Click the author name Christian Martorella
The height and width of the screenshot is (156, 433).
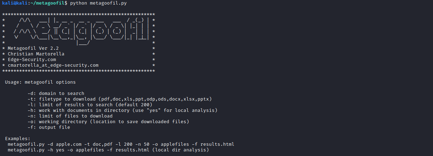[36, 54]
